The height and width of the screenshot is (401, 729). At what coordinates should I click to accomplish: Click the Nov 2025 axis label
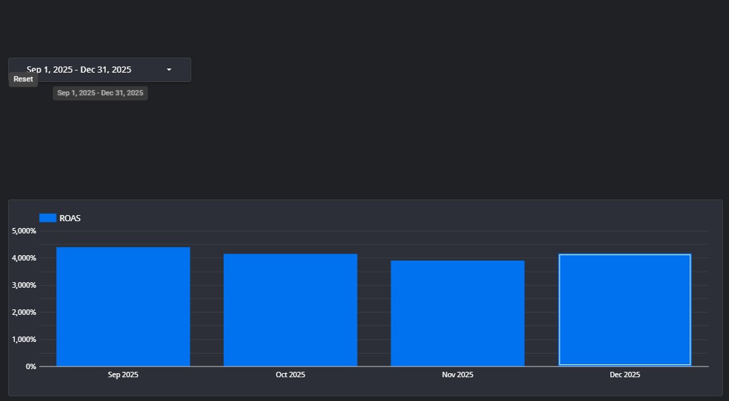[x=458, y=375]
